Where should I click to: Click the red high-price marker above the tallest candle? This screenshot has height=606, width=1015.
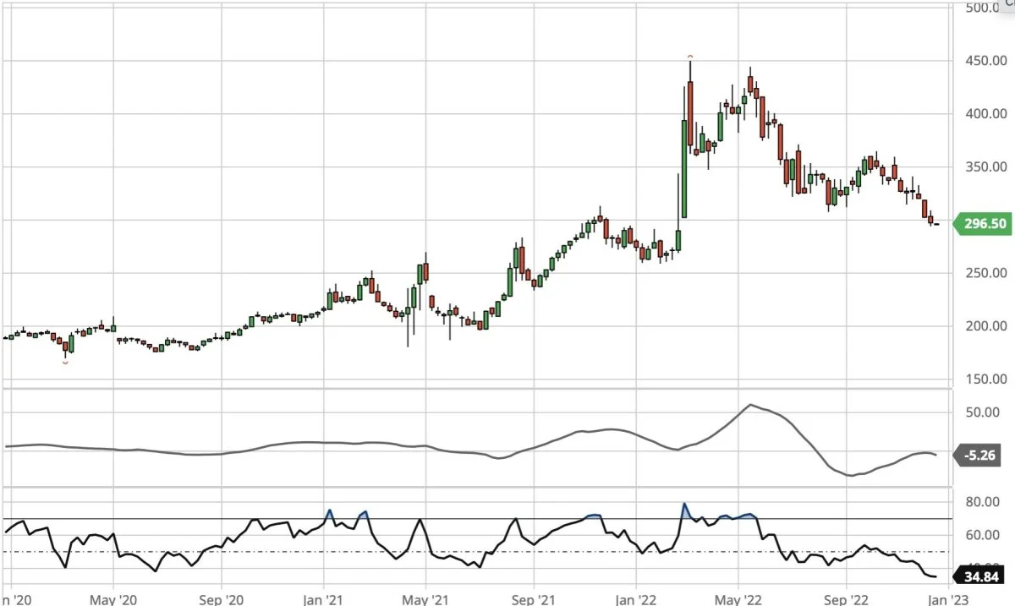(690, 57)
